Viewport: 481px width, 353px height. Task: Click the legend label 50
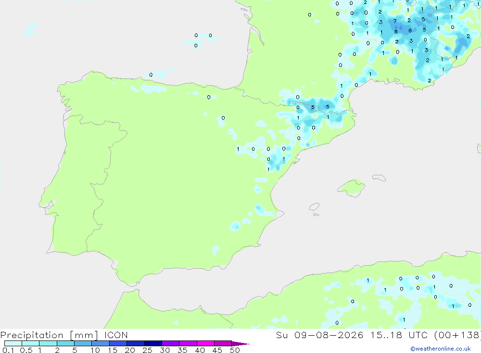(x=235, y=350)
